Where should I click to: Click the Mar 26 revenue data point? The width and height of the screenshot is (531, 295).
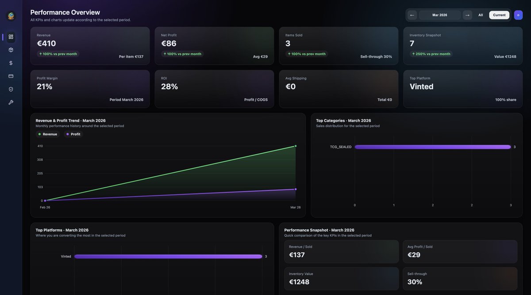(296, 146)
